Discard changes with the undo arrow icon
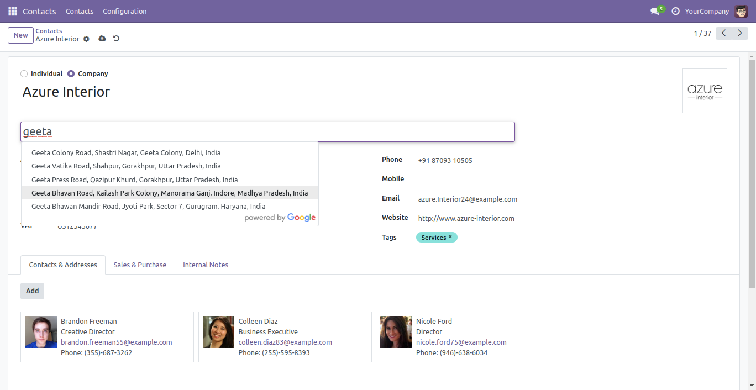The image size is (756, 390). [x=116, y=39]
